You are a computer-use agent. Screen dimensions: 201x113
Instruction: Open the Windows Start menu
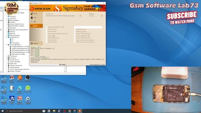(3, 111)
